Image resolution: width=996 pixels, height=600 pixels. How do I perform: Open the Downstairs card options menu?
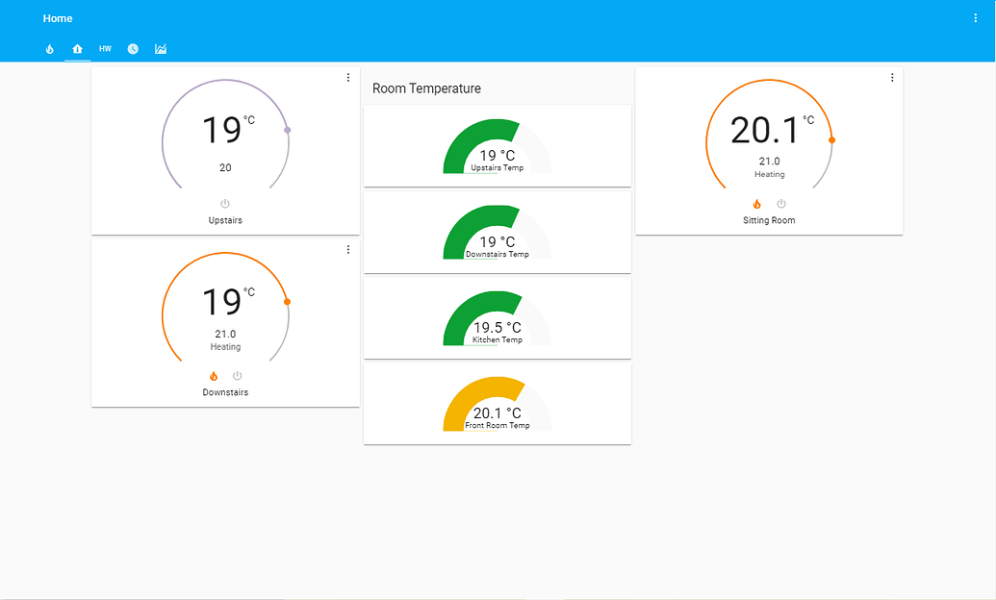347,249
